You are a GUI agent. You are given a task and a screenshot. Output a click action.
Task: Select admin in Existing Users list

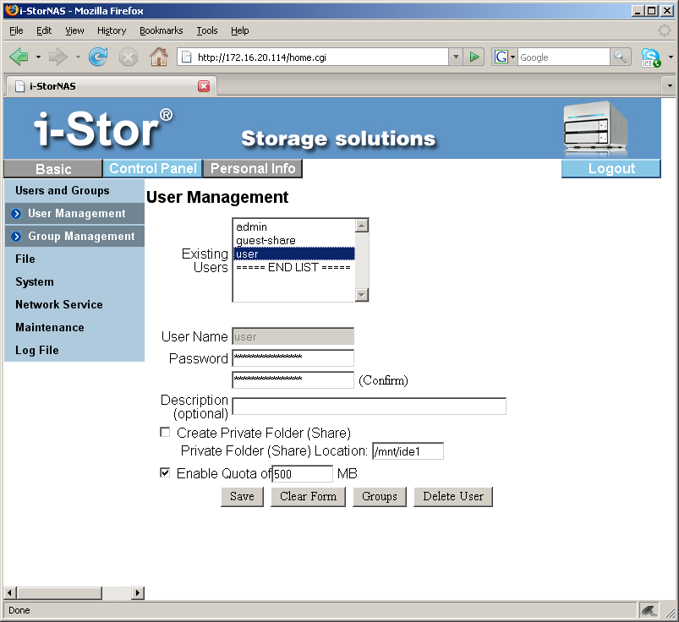(294, 226)
